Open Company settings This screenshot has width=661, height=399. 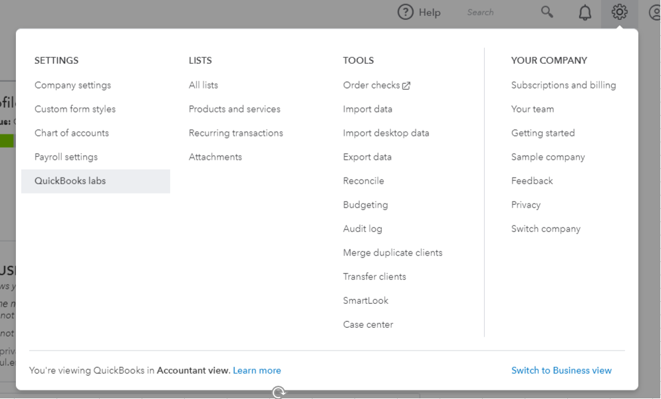pyautogui.click(x=72, y=85)
